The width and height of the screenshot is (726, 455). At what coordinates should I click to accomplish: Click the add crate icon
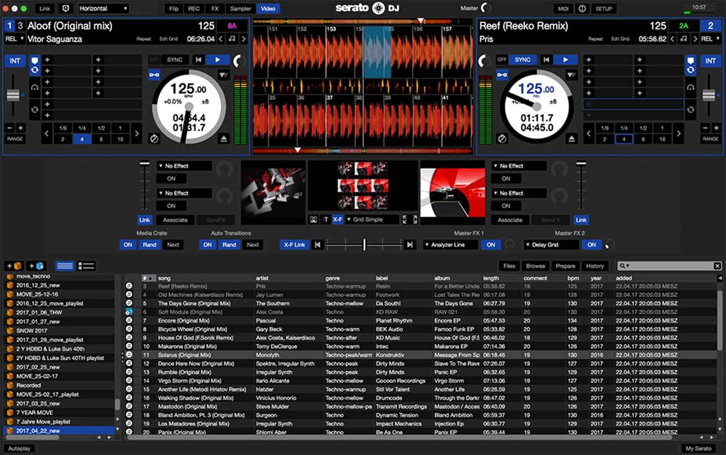[x=14, y=266]
